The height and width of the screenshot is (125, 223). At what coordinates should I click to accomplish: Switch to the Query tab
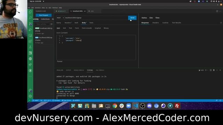tap(59, 23)
